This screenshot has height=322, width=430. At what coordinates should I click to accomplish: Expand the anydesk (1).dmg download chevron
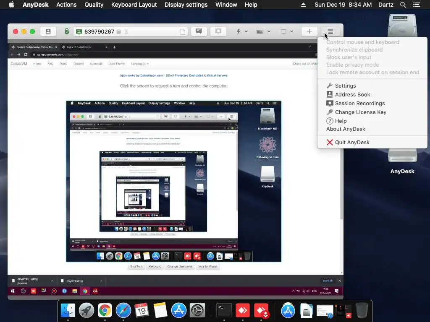pyautogui.click(x=52, y=281)
